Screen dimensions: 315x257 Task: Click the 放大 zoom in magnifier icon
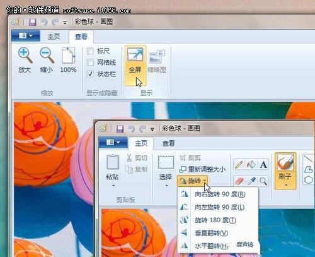25,56
